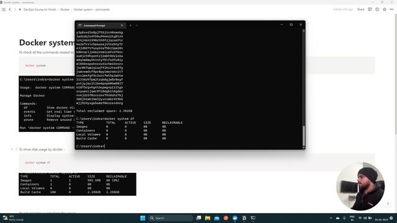The height and width of the screenshot is (223, 397).
Task: Open the blue folder app on taskbar
Action: (216, 218)
